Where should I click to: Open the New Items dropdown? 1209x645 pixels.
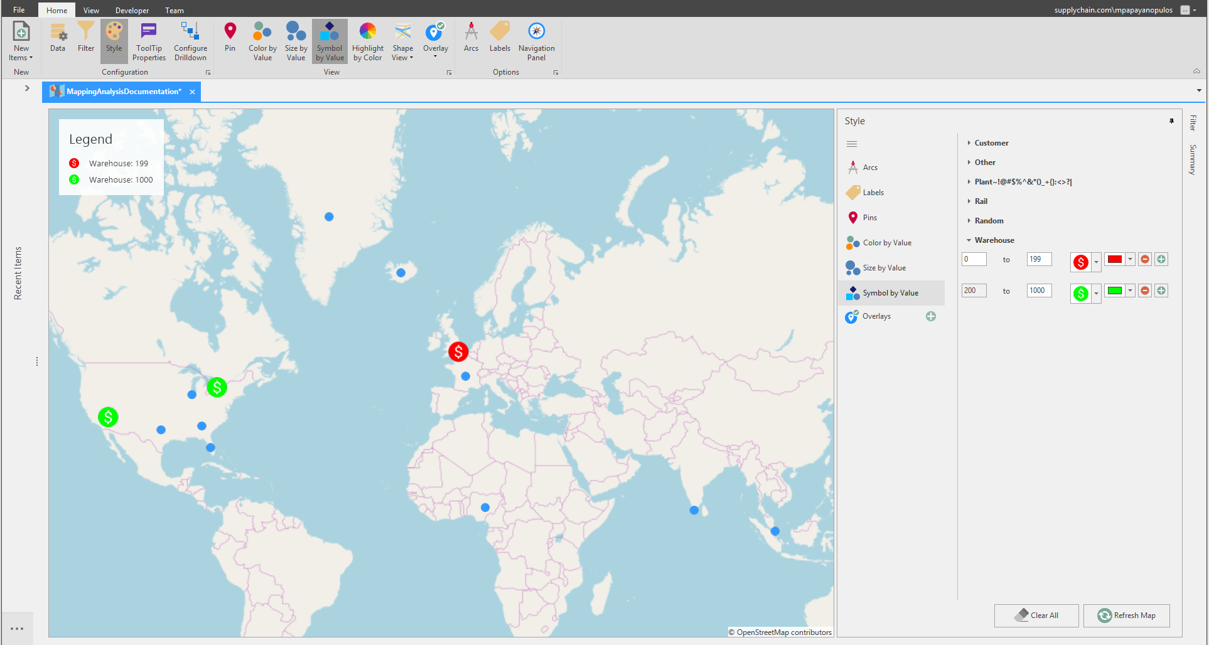[x=21, y=41]
